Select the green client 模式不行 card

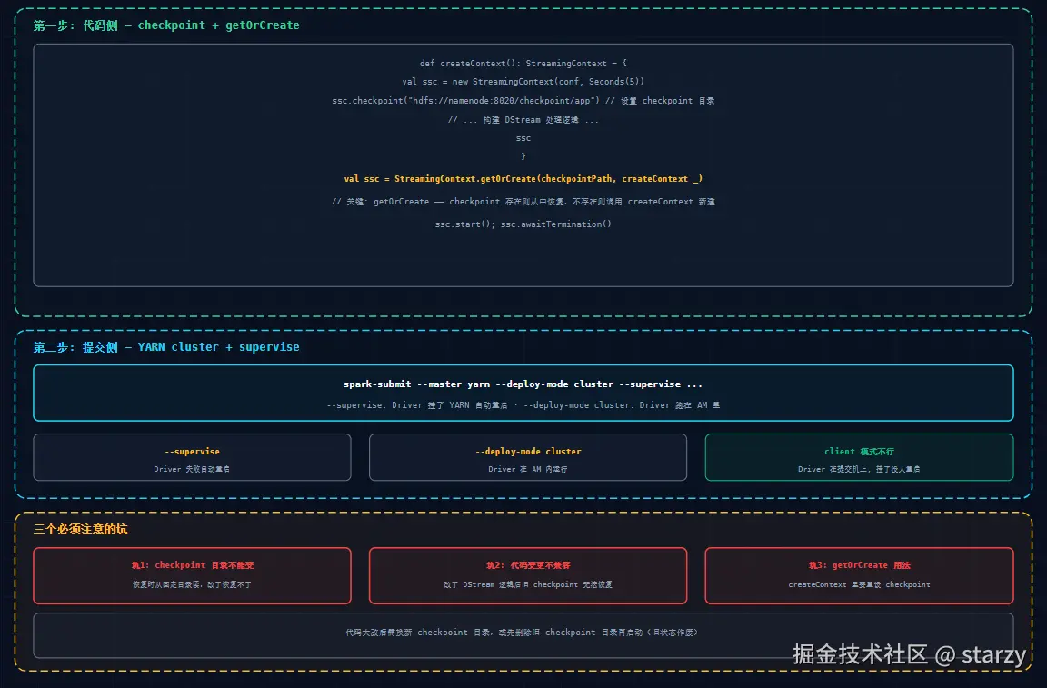coord(860,457)
